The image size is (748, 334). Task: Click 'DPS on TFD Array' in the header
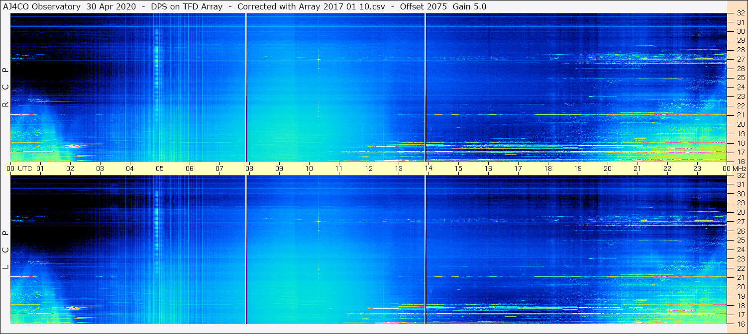187,6
